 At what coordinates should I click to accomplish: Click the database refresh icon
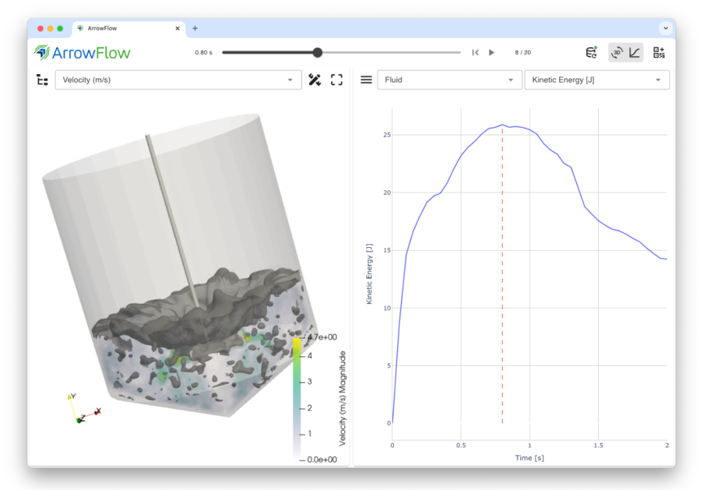(x=591, y=53)
